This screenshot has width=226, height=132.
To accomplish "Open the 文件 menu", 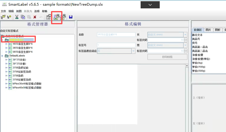I will (3, 11).
